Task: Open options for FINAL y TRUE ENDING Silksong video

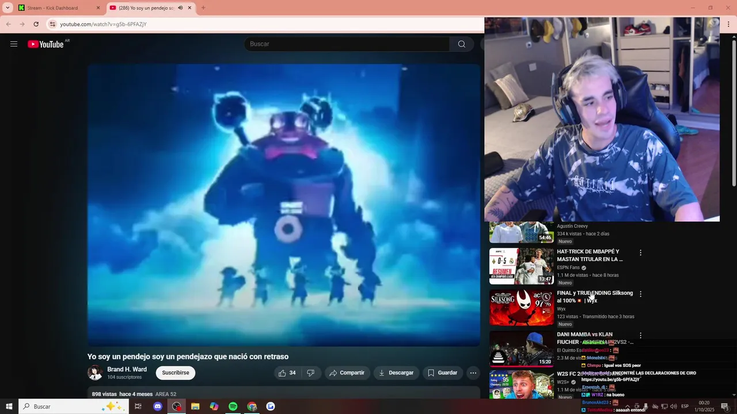Action: click(640, 294)
